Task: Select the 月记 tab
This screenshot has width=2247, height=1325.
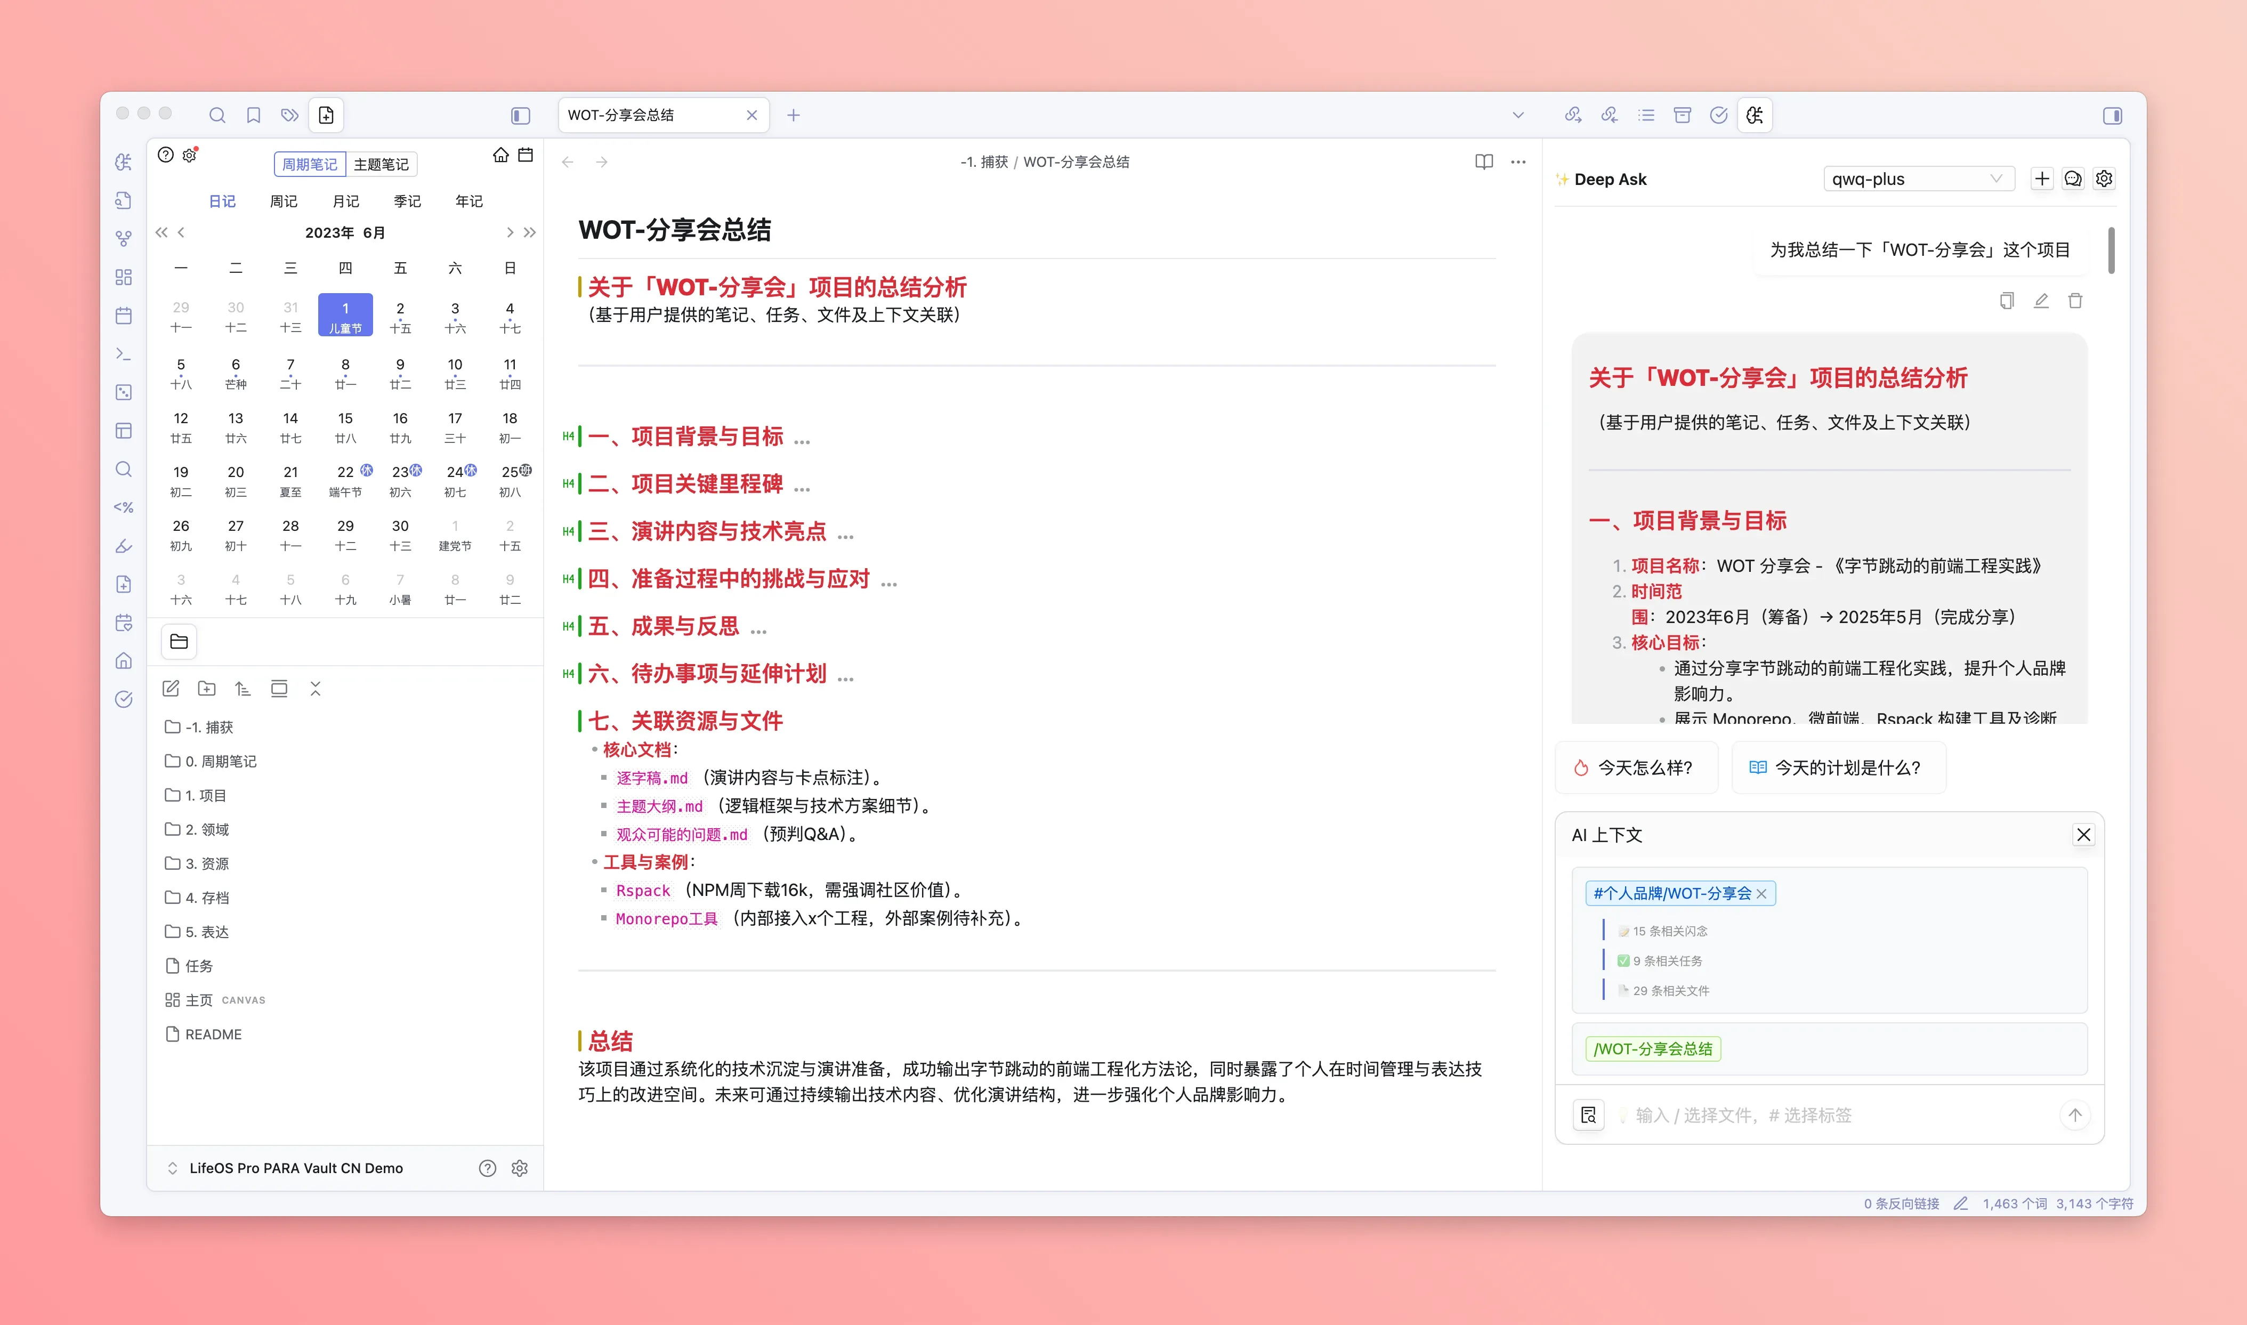Action: tap(345, 201)
